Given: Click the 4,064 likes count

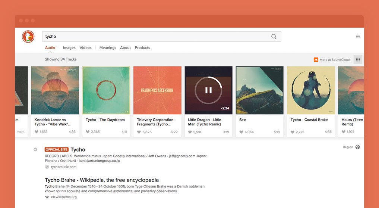Looking at the screenshot, I should (249, 132).
